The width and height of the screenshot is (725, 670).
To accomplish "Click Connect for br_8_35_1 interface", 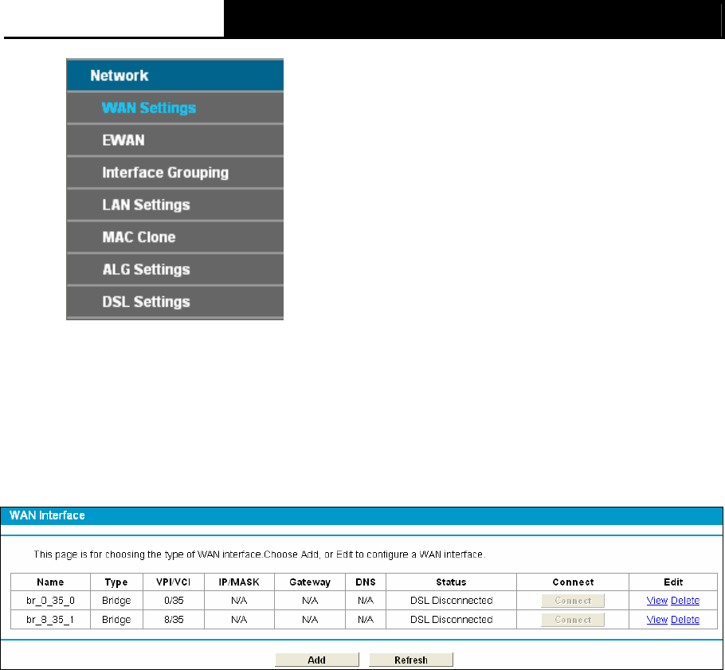I will pyautogui.click(x=572, y=620).
